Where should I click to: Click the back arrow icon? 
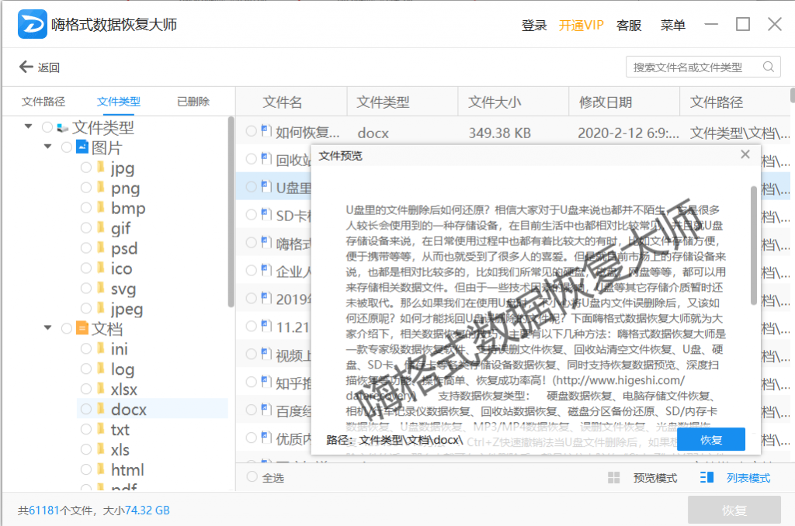pos(26,67)
